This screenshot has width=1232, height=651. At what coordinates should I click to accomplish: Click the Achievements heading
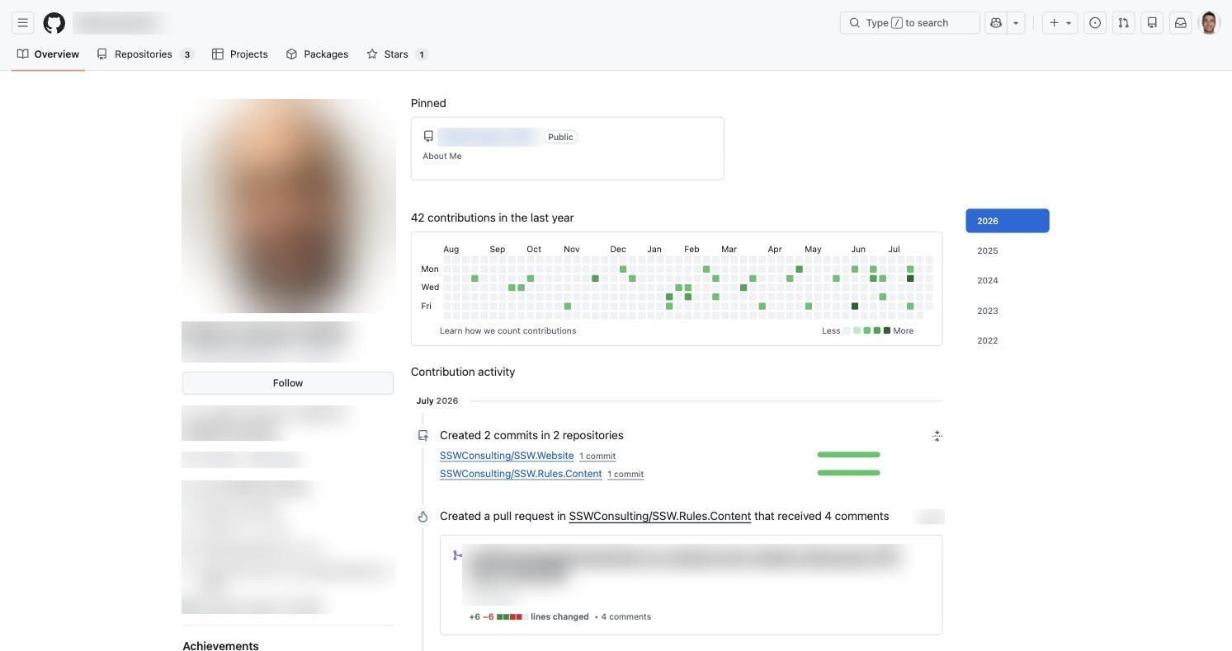(220, 645)
